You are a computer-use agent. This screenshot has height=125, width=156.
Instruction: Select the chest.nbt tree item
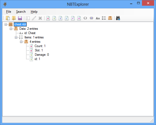20,24
